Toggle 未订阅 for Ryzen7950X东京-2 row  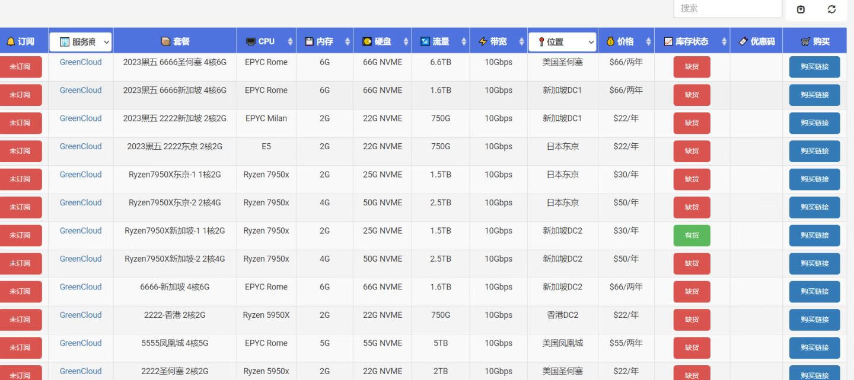click(x=20, y=207)
